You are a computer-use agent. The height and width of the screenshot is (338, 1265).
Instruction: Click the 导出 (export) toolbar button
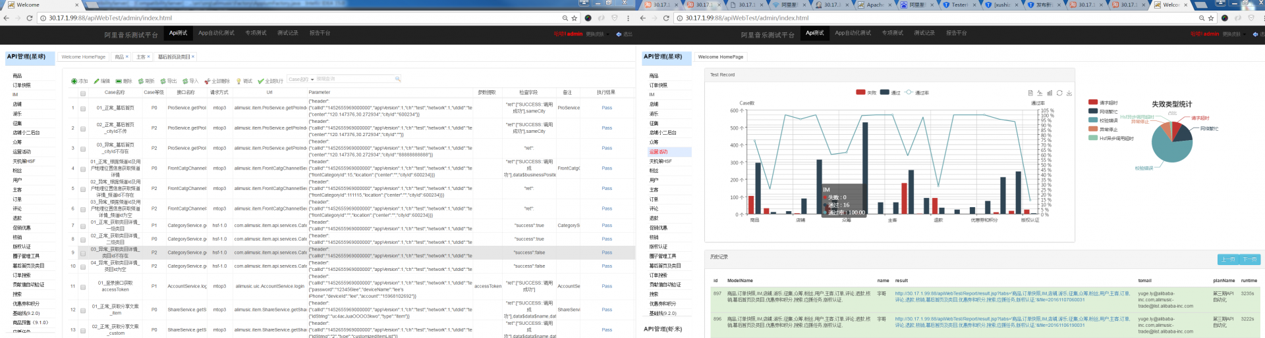click(x=169, y=82)
